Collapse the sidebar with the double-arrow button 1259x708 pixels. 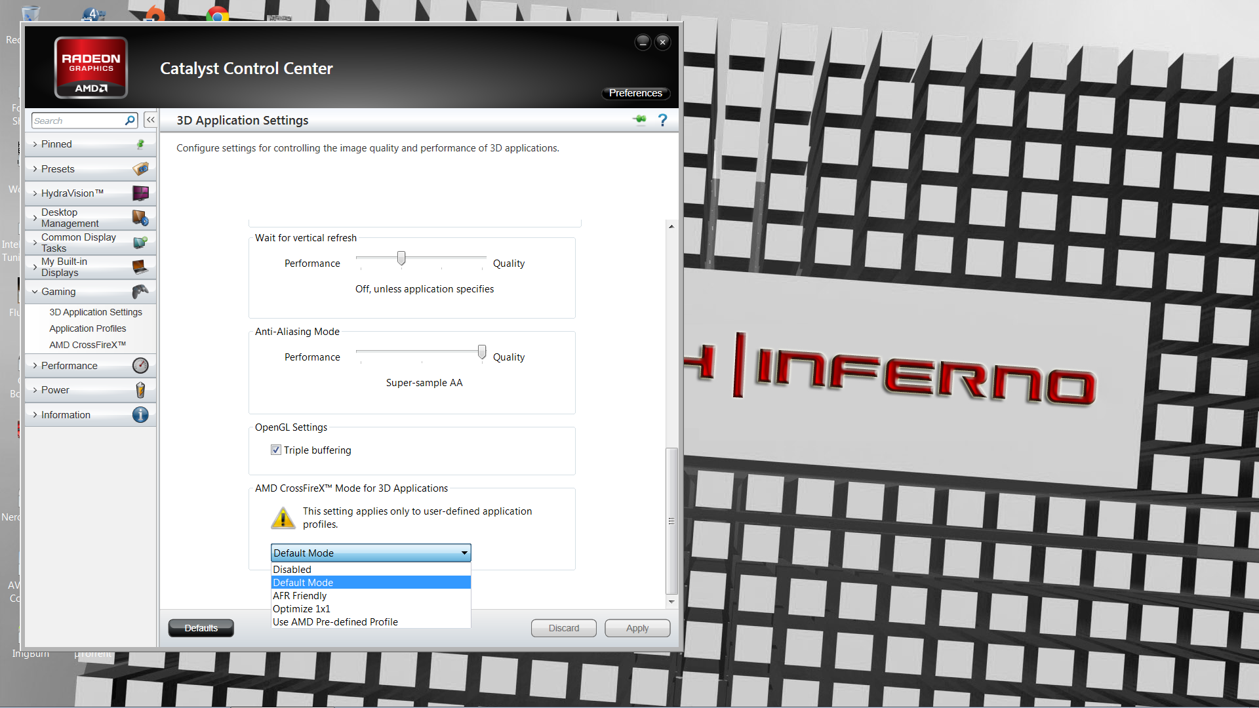click(x=151, y=120)
